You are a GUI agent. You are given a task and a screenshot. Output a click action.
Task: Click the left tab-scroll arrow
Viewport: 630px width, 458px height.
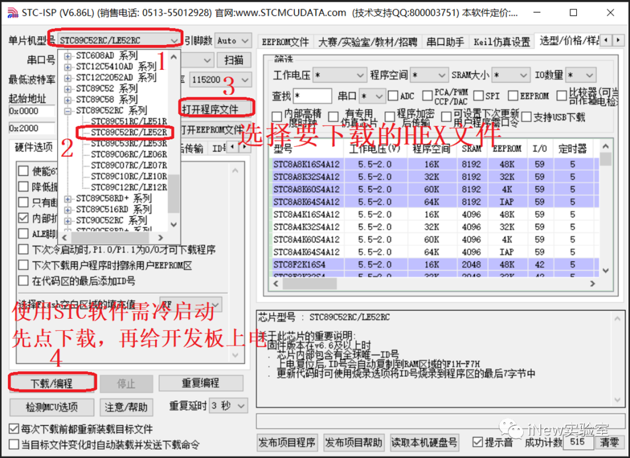(x=606, y=40)
